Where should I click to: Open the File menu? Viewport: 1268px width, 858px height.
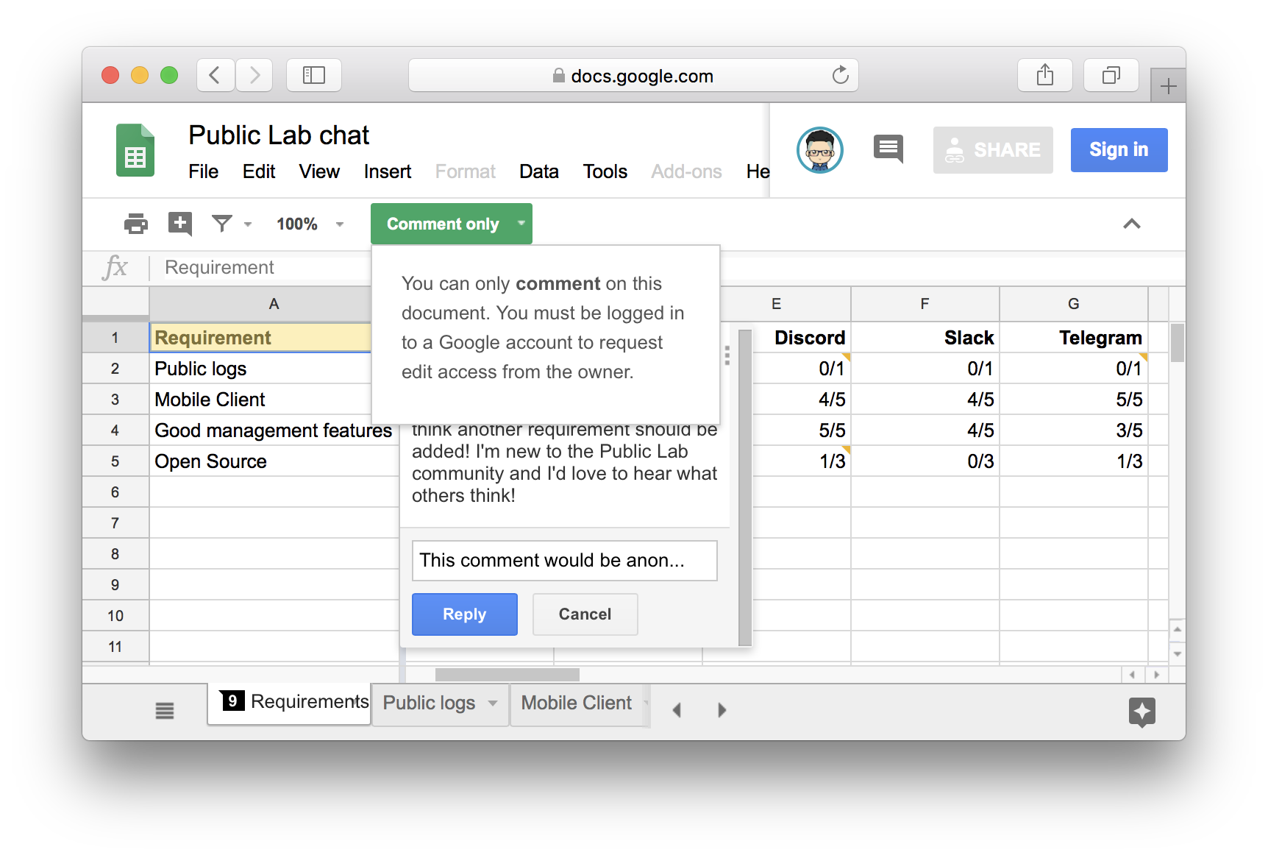click(204, 171)
